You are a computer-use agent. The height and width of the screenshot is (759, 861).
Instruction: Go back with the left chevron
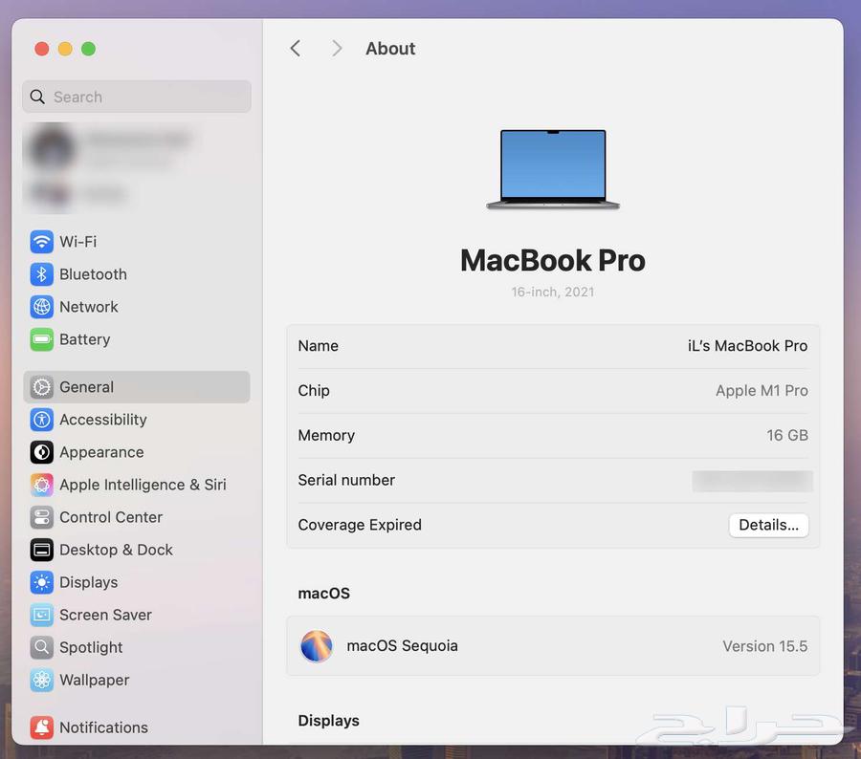pyautogui.click(x=296, y=49)
